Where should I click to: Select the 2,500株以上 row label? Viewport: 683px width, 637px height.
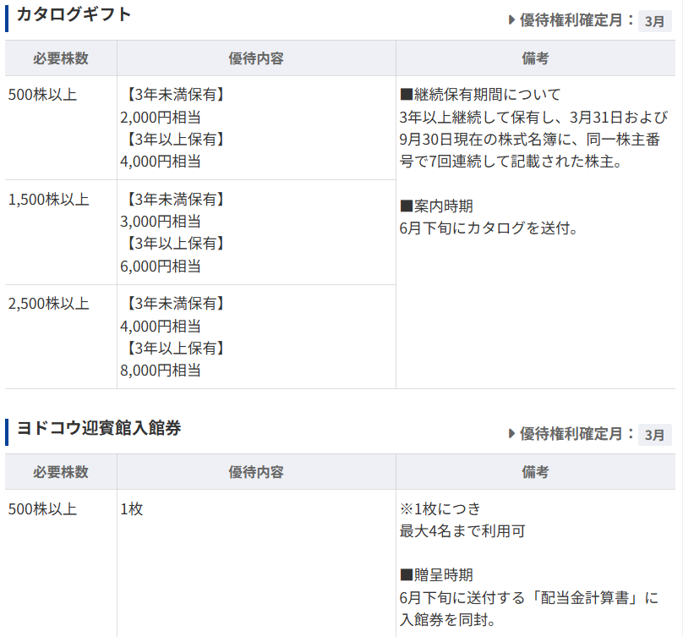48,304
